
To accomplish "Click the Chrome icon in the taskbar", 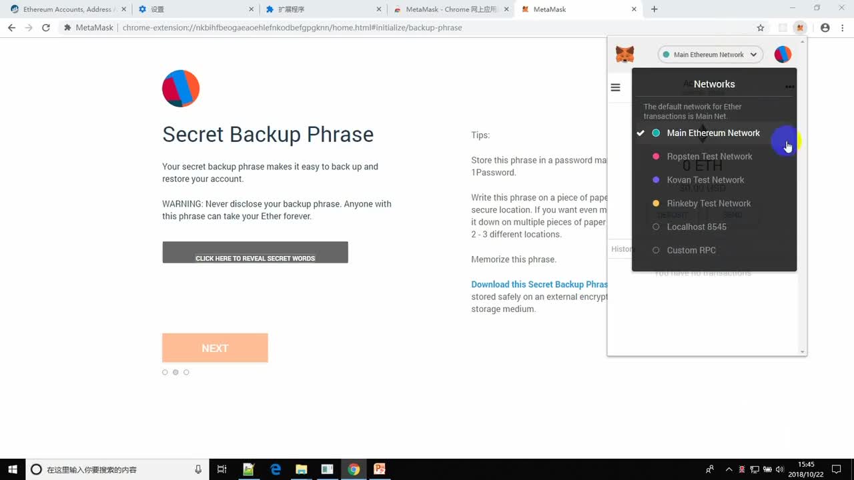I will pos(354,469).
